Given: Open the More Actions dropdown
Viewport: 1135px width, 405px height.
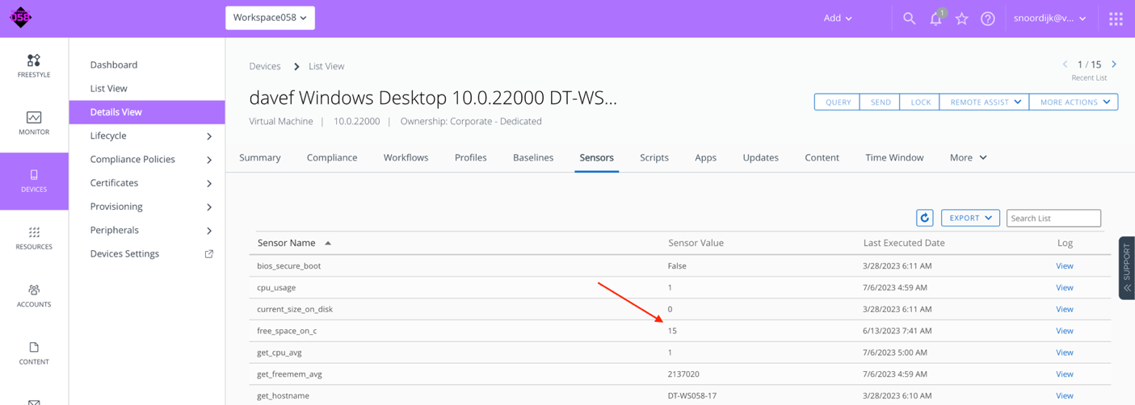Looking at the screenshot, I should click(x=1074, y=102).
